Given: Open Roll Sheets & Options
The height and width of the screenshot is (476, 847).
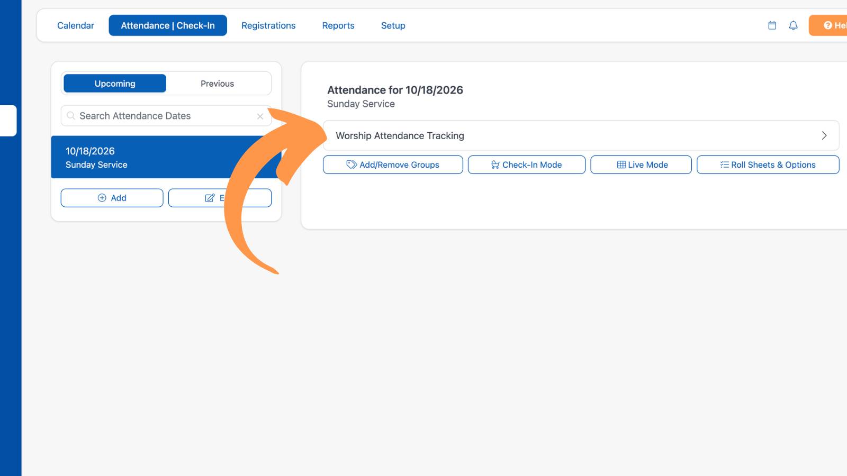Looking at the screenshot, I should pyautogui.click(x=768, y=164).
